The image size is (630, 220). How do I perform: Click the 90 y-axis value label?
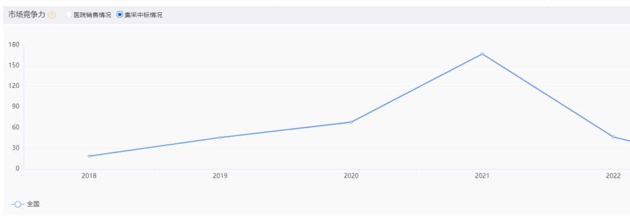click(x=15, y=107)
